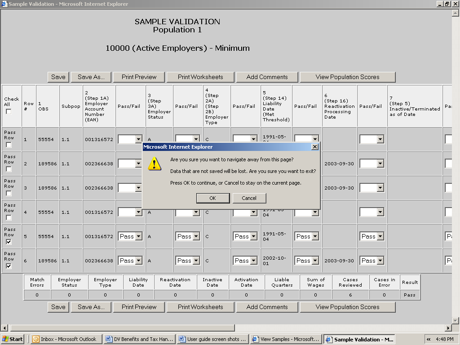
Task: Toggle the Check All checkbox
Action: click(x=9, y=111)
